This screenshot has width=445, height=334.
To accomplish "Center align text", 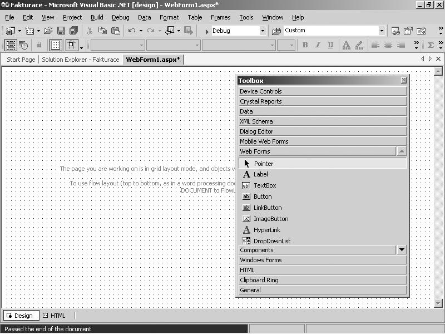I will click(x=388, y=45).
